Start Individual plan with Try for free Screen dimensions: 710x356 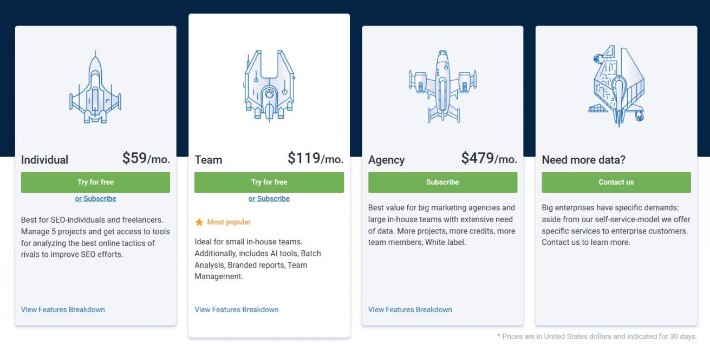[95, 182]
